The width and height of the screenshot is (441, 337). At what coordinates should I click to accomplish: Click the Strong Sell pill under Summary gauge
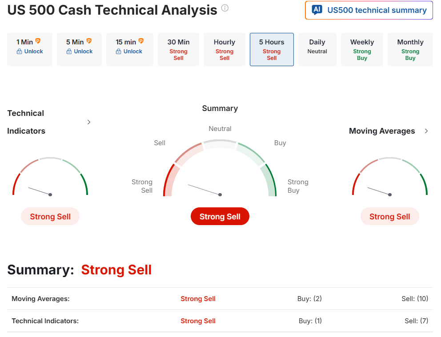coord(220,217)
